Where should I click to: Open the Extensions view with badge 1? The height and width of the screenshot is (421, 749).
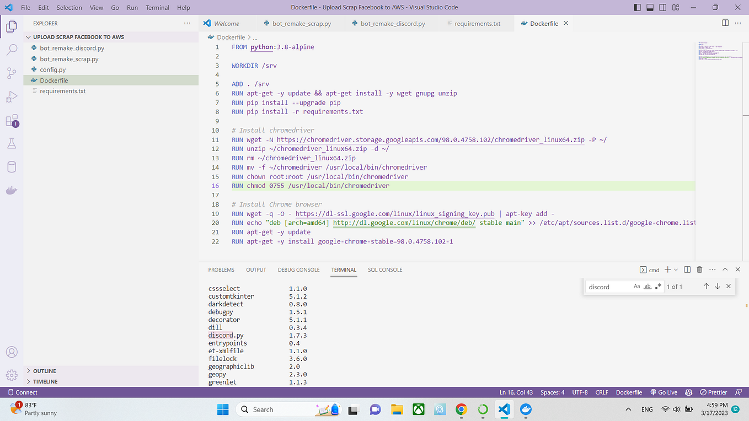(12, 121)
